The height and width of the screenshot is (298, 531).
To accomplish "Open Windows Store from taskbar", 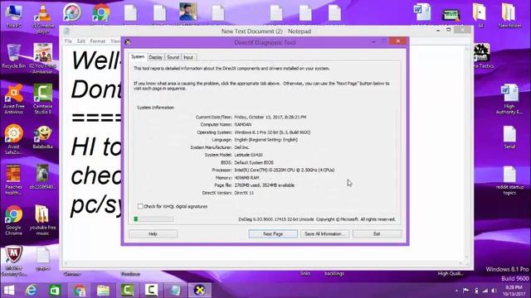I will 55,291.
